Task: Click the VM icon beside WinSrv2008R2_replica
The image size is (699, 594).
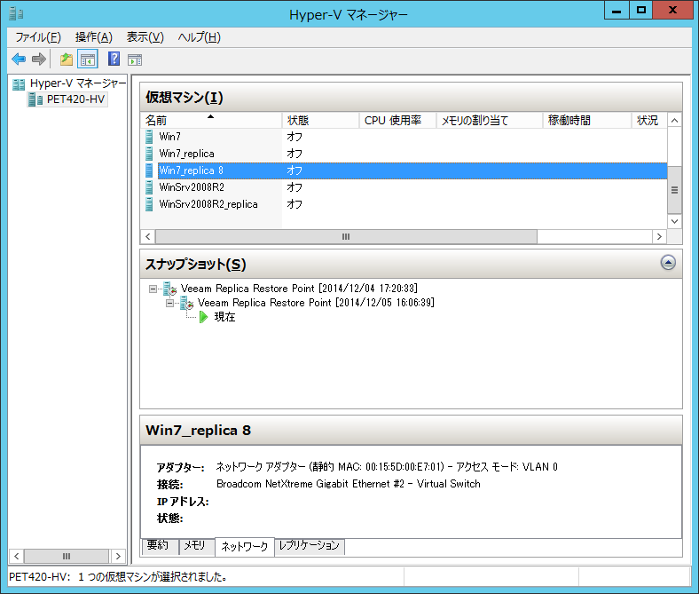Action: 149,204
